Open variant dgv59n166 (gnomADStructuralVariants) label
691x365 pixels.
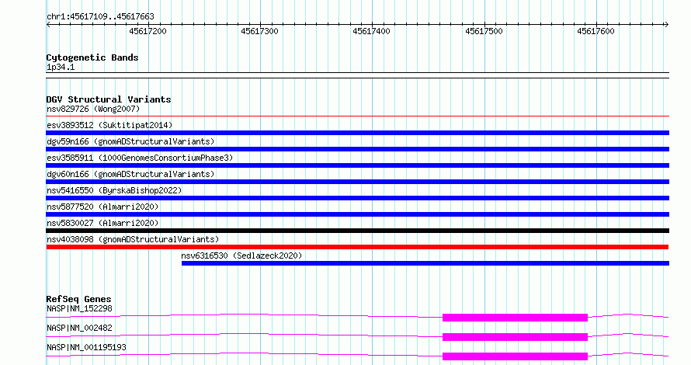130,141
